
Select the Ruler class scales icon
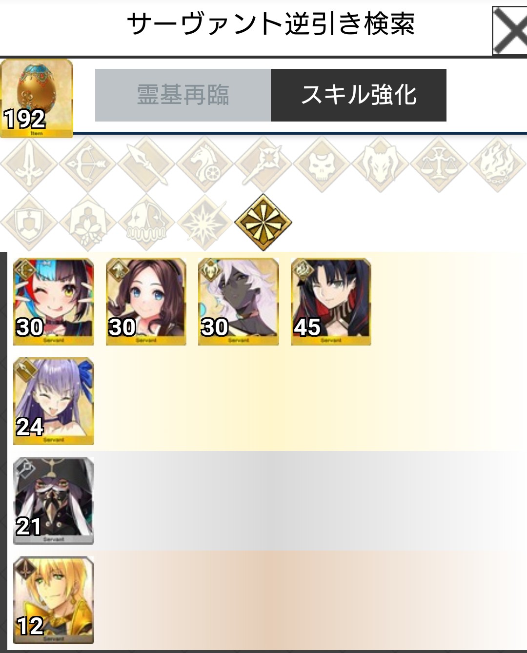439,164
